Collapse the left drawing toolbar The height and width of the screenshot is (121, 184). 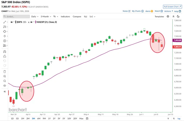pyautogui.click(x=5, y=91)
